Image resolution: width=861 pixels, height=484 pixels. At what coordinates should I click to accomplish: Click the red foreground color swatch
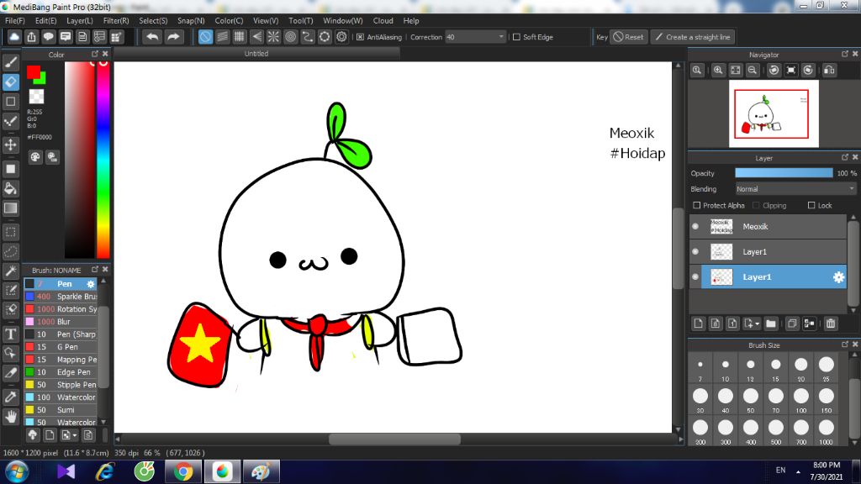(34, 72)
